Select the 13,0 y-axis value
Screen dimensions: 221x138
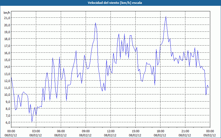tap(7, 74)
